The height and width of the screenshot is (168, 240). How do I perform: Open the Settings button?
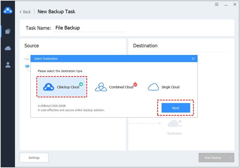pyautogui.click(x=34, y=158)
